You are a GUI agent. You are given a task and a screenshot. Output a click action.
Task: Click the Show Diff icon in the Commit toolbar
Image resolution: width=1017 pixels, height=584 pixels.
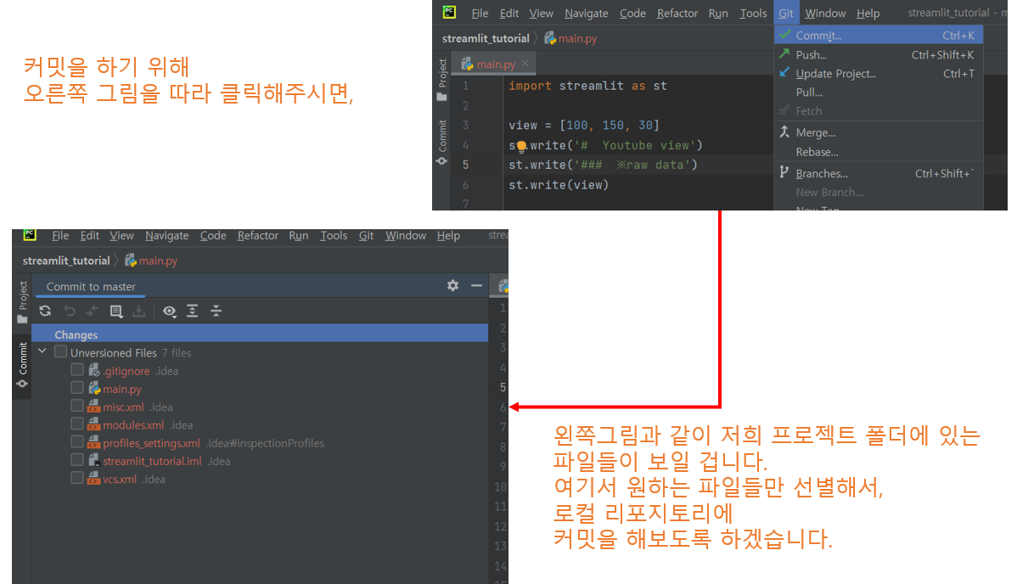tap(92, 311)
